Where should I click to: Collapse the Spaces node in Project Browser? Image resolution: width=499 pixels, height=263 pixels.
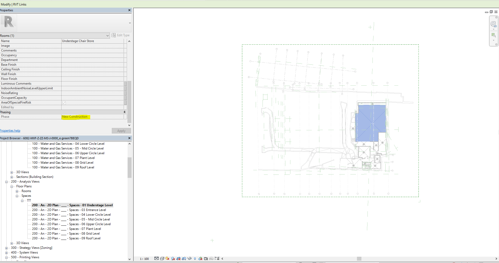point(17,196)
